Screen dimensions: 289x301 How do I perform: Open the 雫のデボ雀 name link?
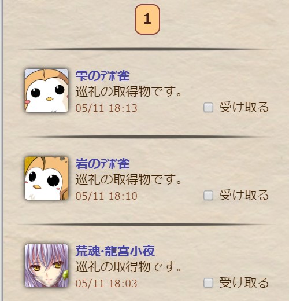click(102, 76)
